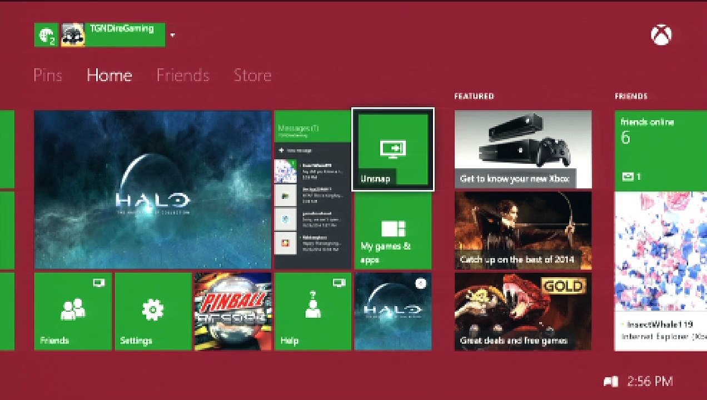Viewport: 707px width, 400px height.
Task: Click the snap indicator on Help tile
Action: 338,283
